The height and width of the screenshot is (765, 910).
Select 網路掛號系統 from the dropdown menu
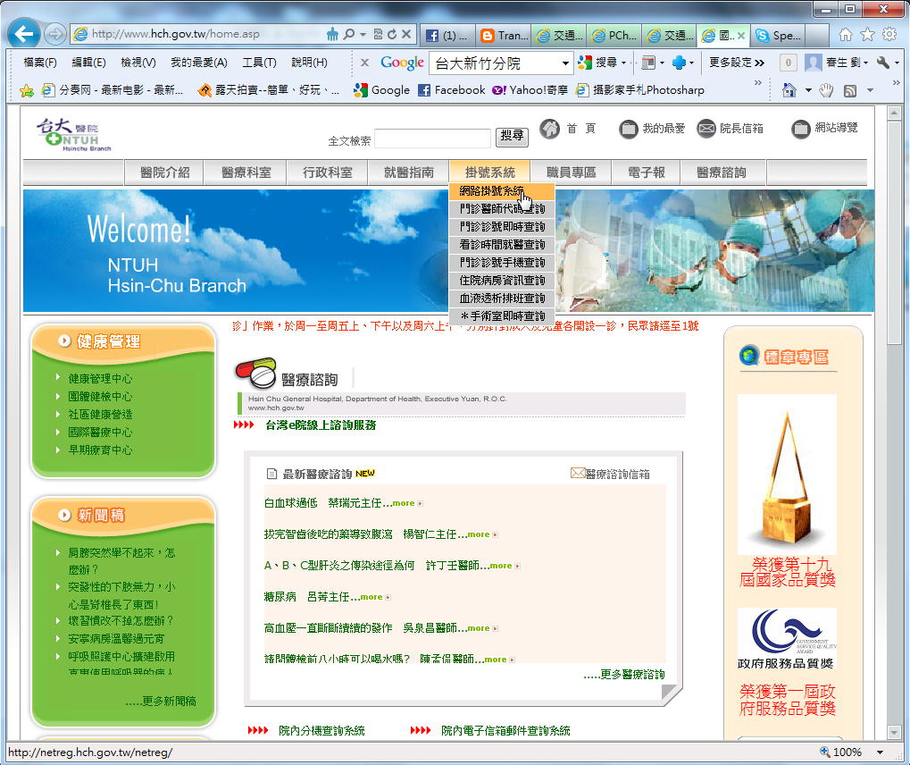502,191
